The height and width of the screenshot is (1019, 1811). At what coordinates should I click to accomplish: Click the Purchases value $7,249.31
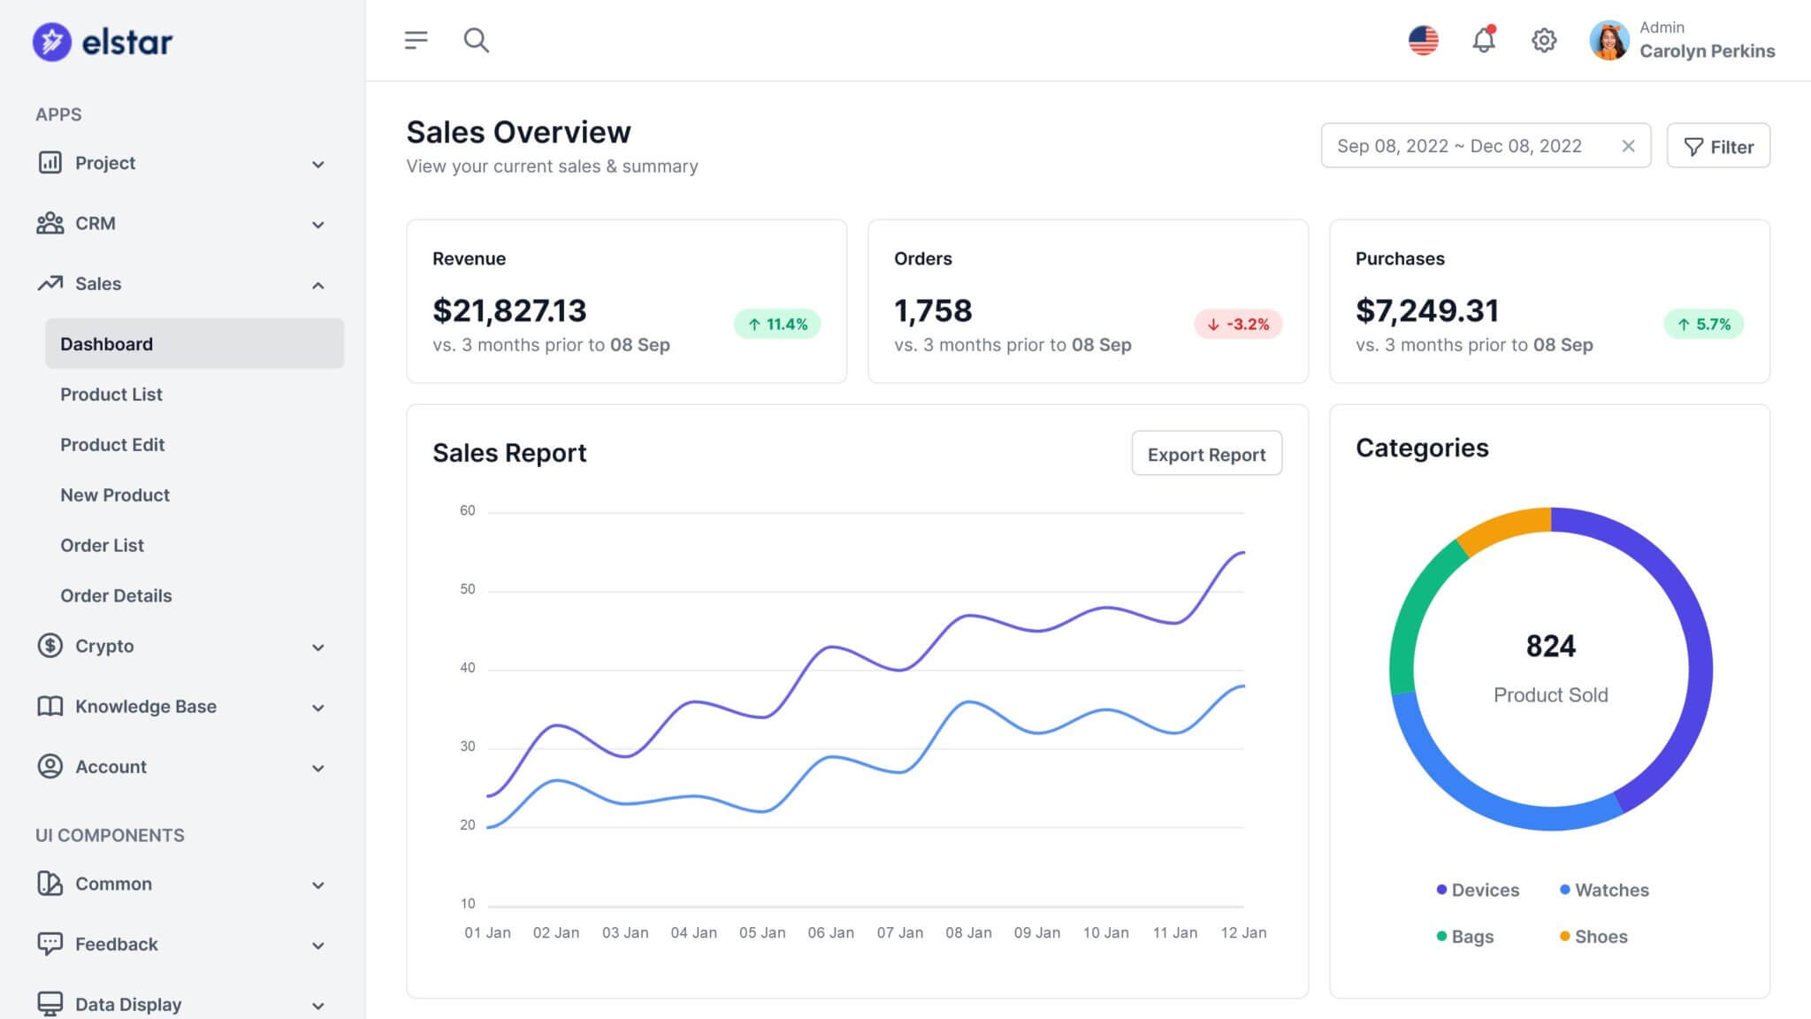pyautogui.click(x=1427, y=310)
